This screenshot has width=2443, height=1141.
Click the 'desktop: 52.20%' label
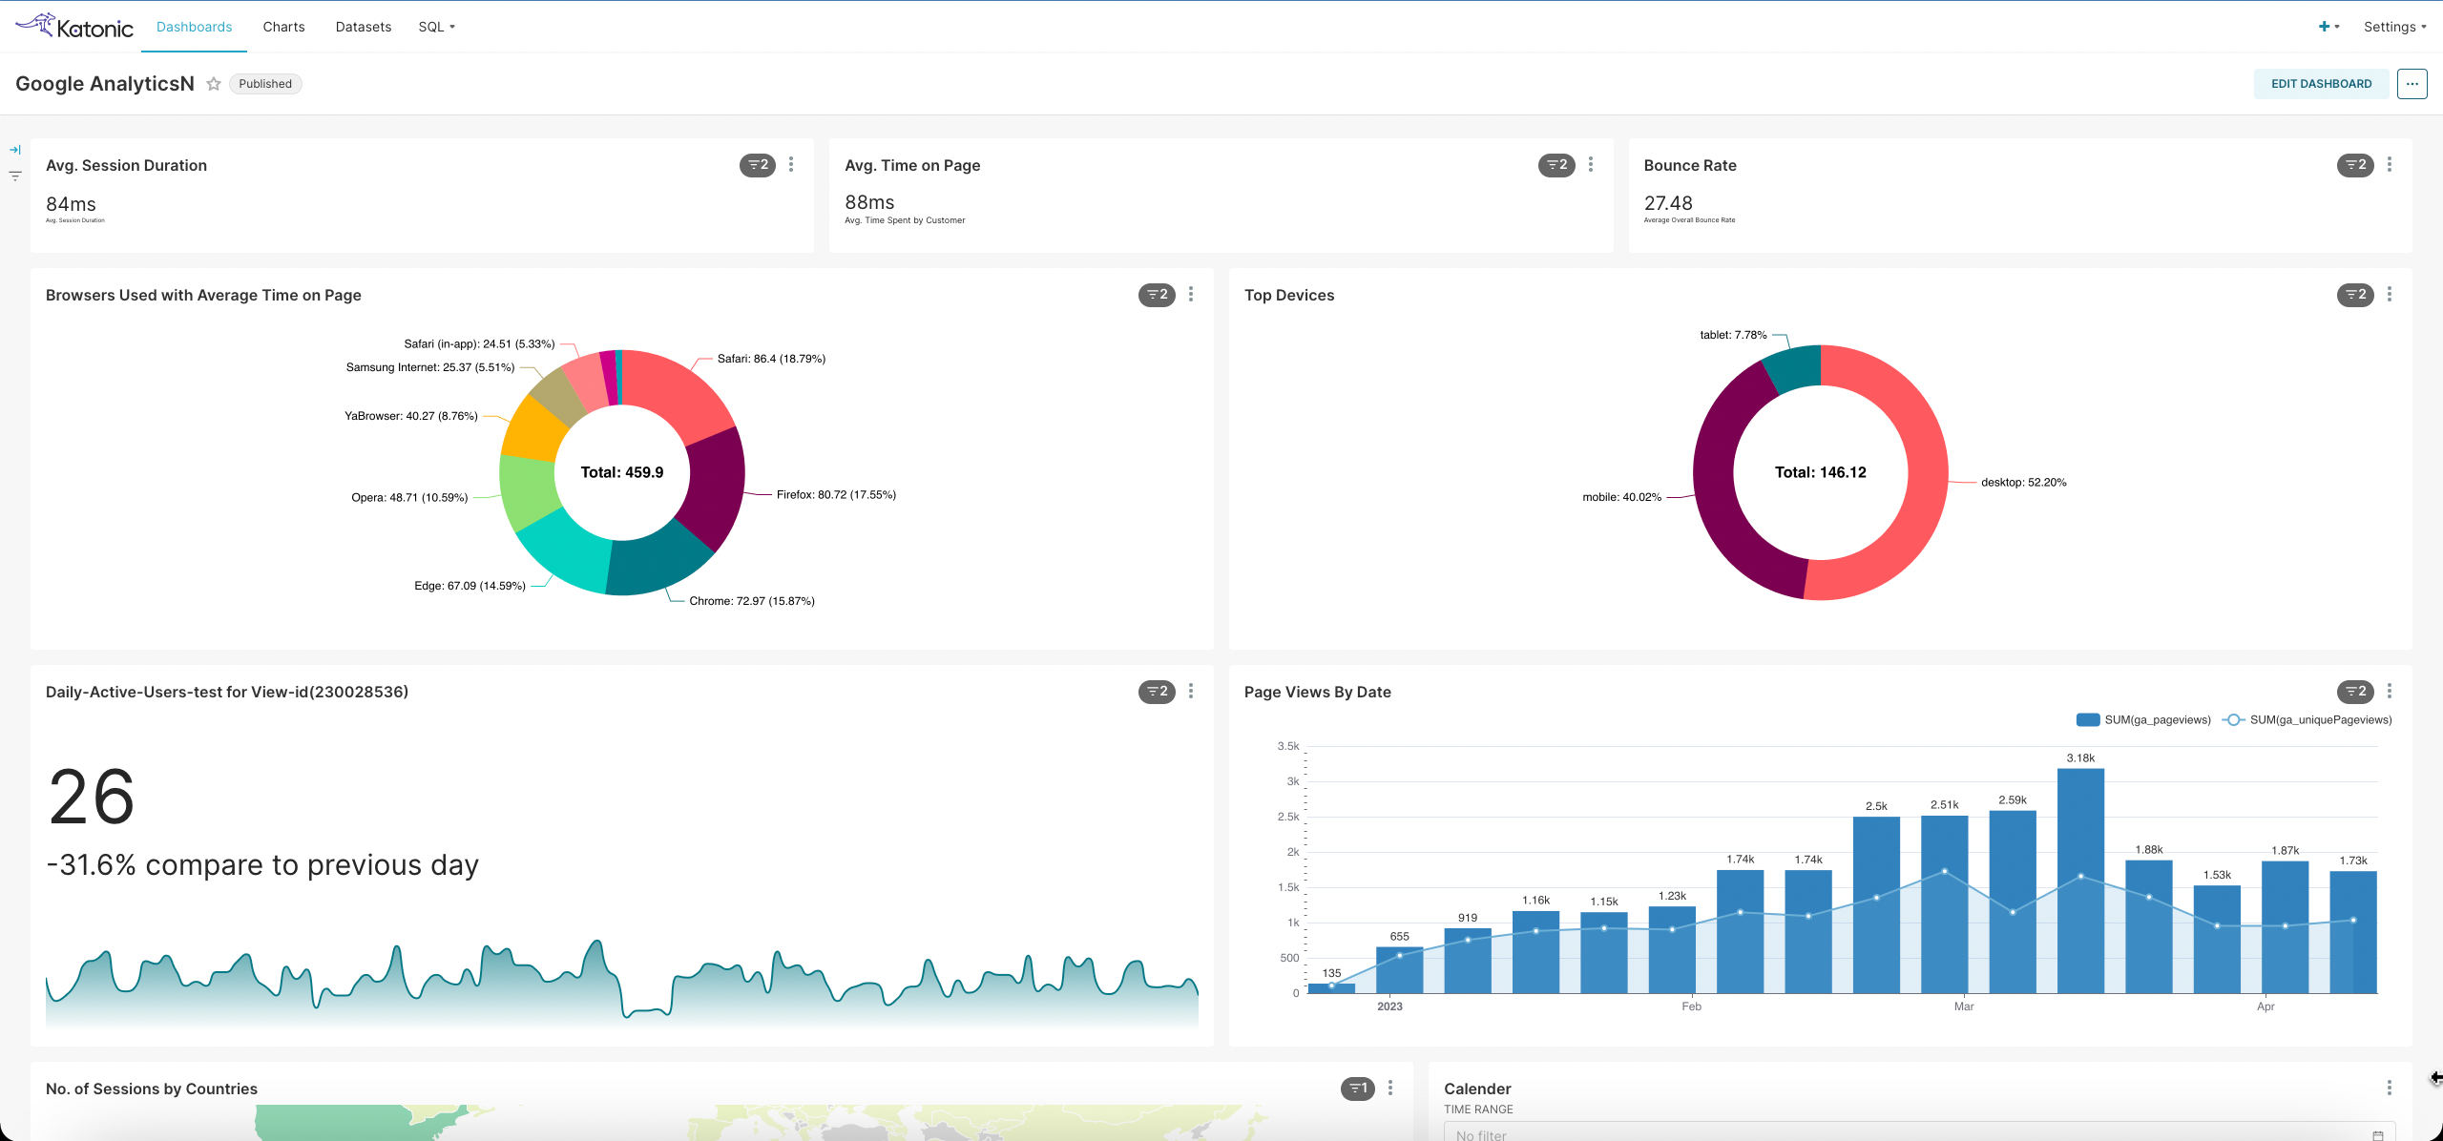click(2023, 483)
